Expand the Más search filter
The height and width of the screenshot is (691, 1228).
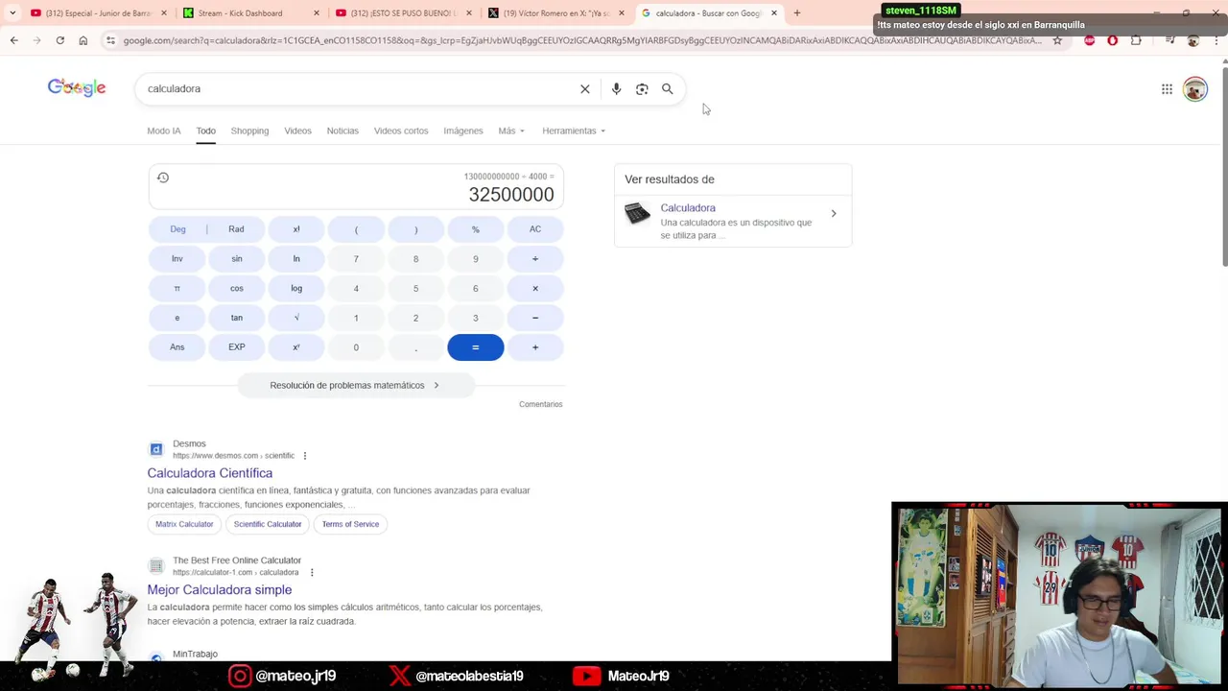[x=511, y=131]
